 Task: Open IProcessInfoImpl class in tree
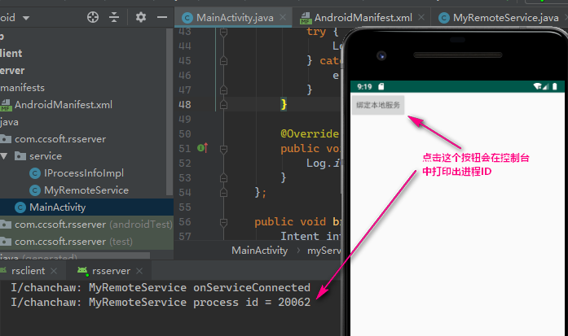(84, 173)
